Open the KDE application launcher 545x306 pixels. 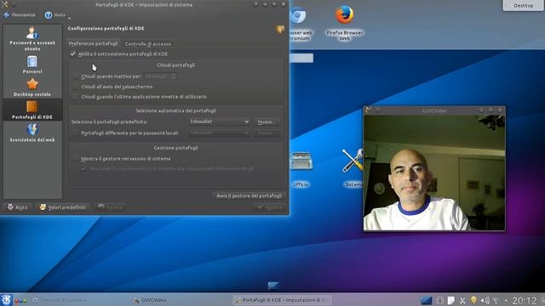pos(6,300)
